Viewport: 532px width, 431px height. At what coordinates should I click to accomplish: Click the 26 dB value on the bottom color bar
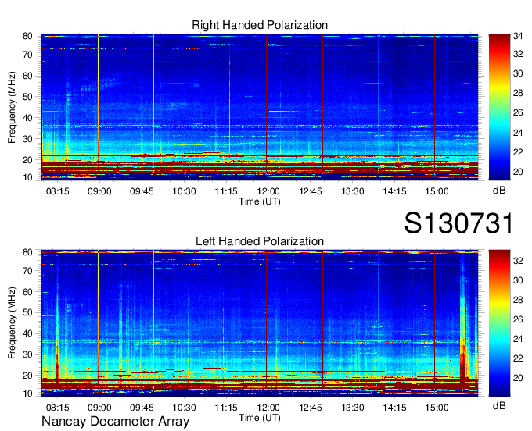[518, 319]
